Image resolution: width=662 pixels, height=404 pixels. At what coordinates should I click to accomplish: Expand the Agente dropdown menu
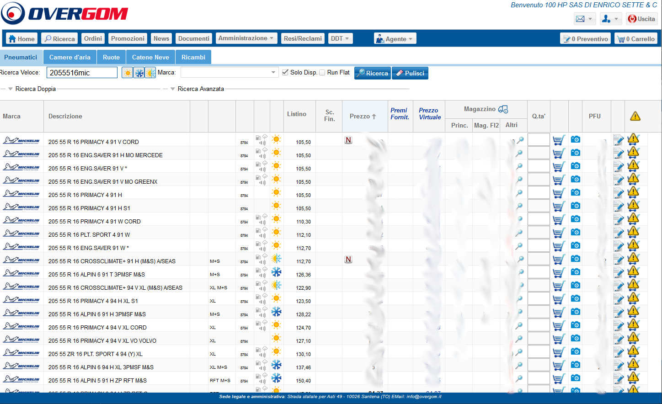coord(395,38)
